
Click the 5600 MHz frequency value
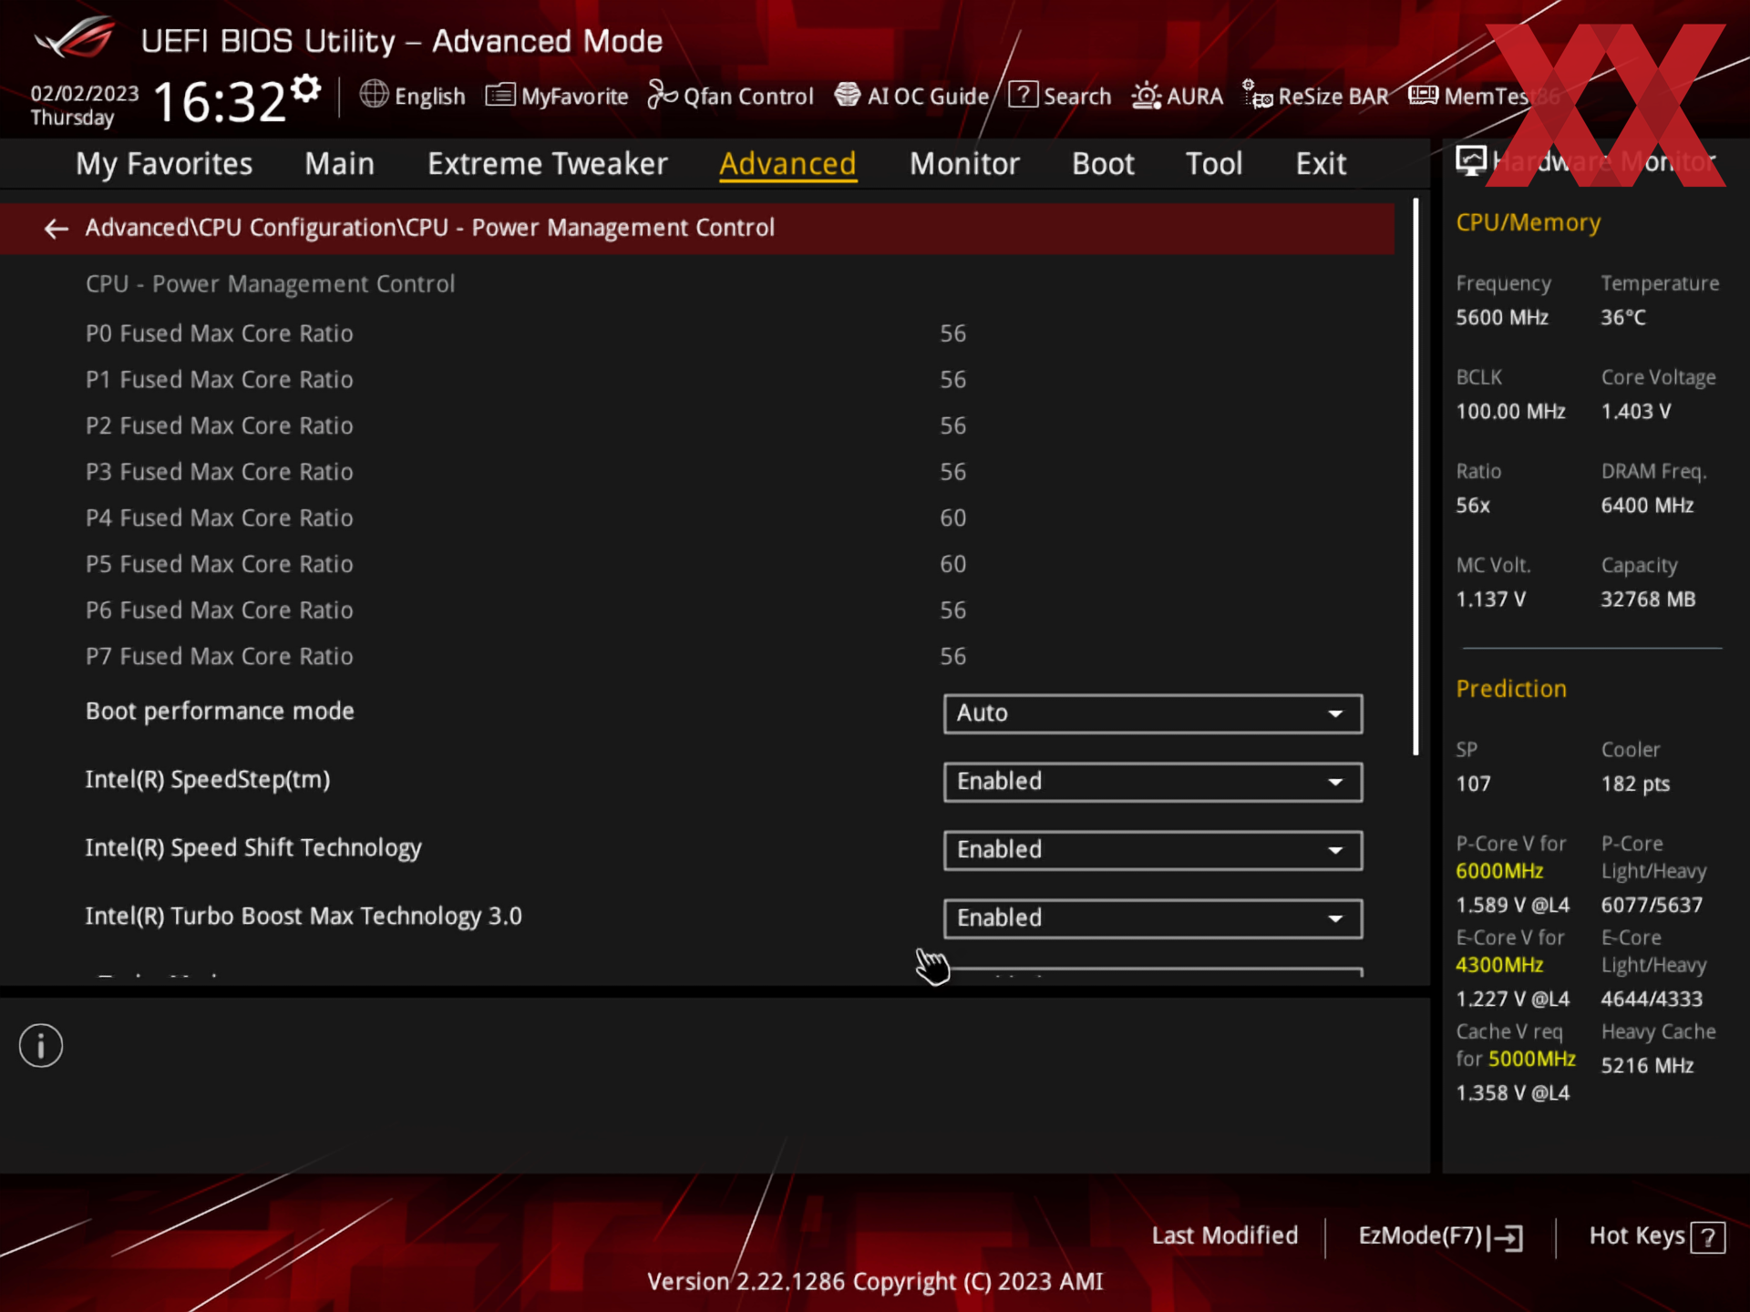(1502, 318)
